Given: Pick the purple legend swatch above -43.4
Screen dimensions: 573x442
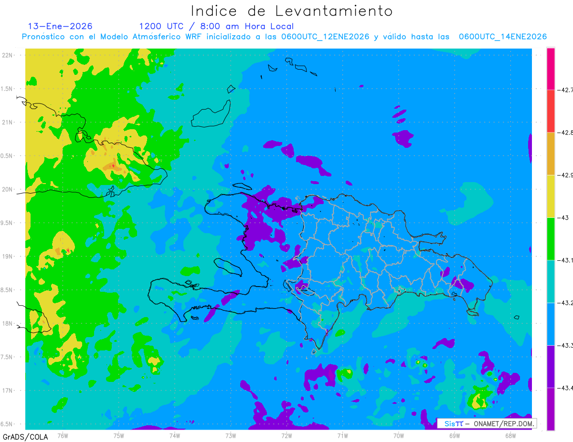Looking at the screenshot, I should click(x=551, y=366).
